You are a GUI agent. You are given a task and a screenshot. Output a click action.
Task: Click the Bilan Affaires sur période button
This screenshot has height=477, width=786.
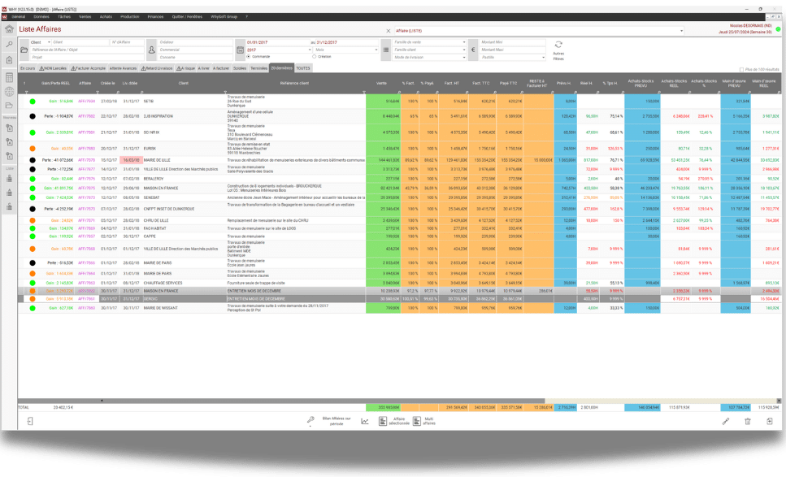pyautogui.click(x=337, y=422)
